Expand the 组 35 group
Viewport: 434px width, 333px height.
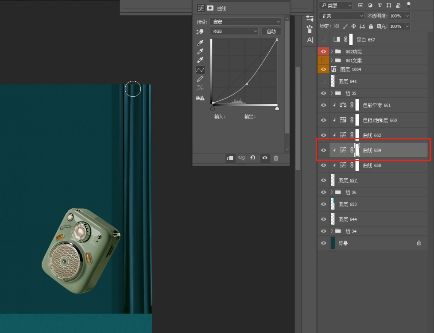click(x=332, y=93)
